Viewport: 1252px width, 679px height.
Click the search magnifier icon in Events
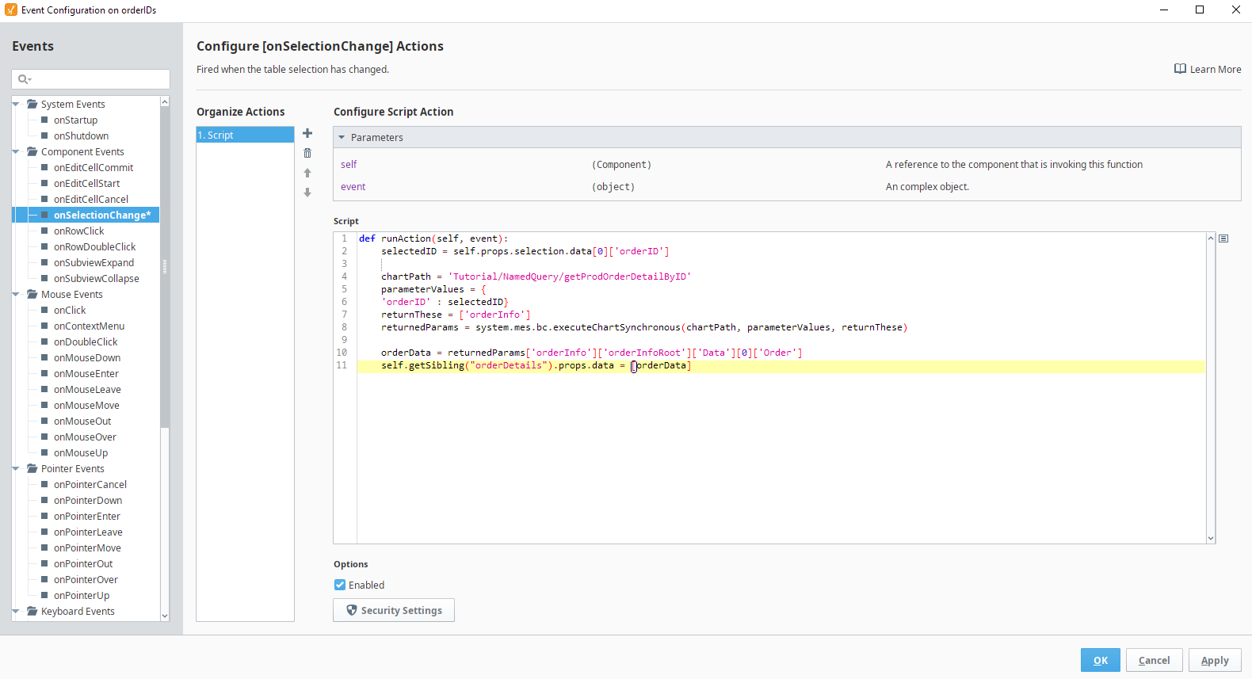[24, 79]
